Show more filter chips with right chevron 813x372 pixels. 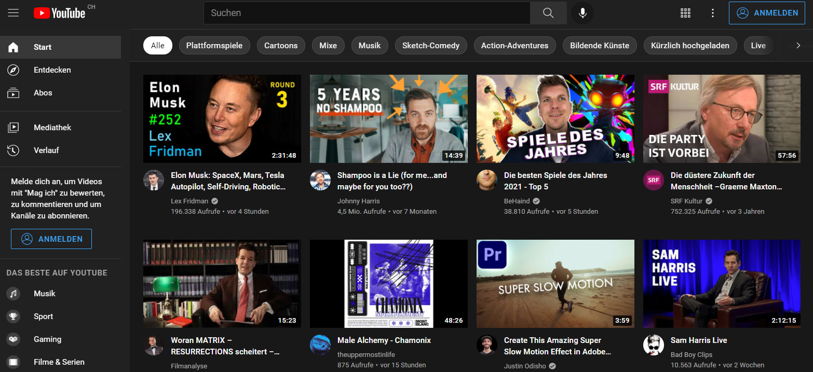798,45
